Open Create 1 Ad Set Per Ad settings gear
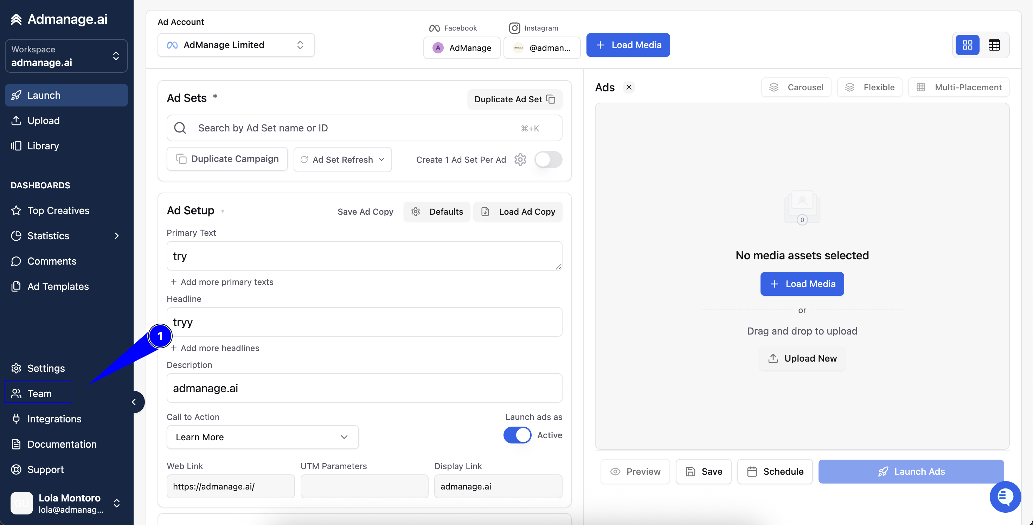 coord(520,160)
